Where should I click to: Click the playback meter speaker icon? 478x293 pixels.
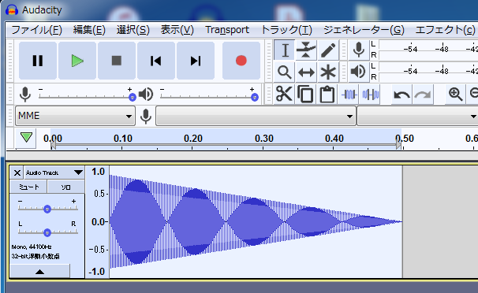pos(359,72)
